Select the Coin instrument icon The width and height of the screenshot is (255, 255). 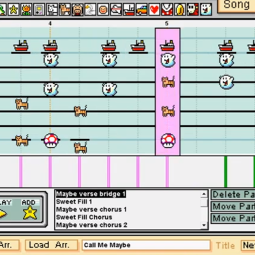pyautogui.click(x=180, y=10)
